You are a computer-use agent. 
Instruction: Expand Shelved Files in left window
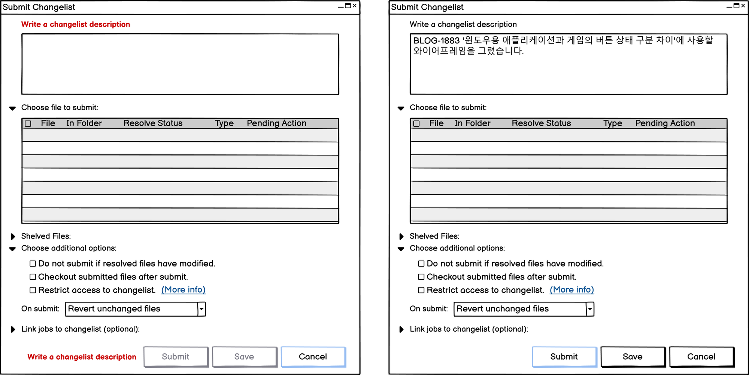point(13,236)
